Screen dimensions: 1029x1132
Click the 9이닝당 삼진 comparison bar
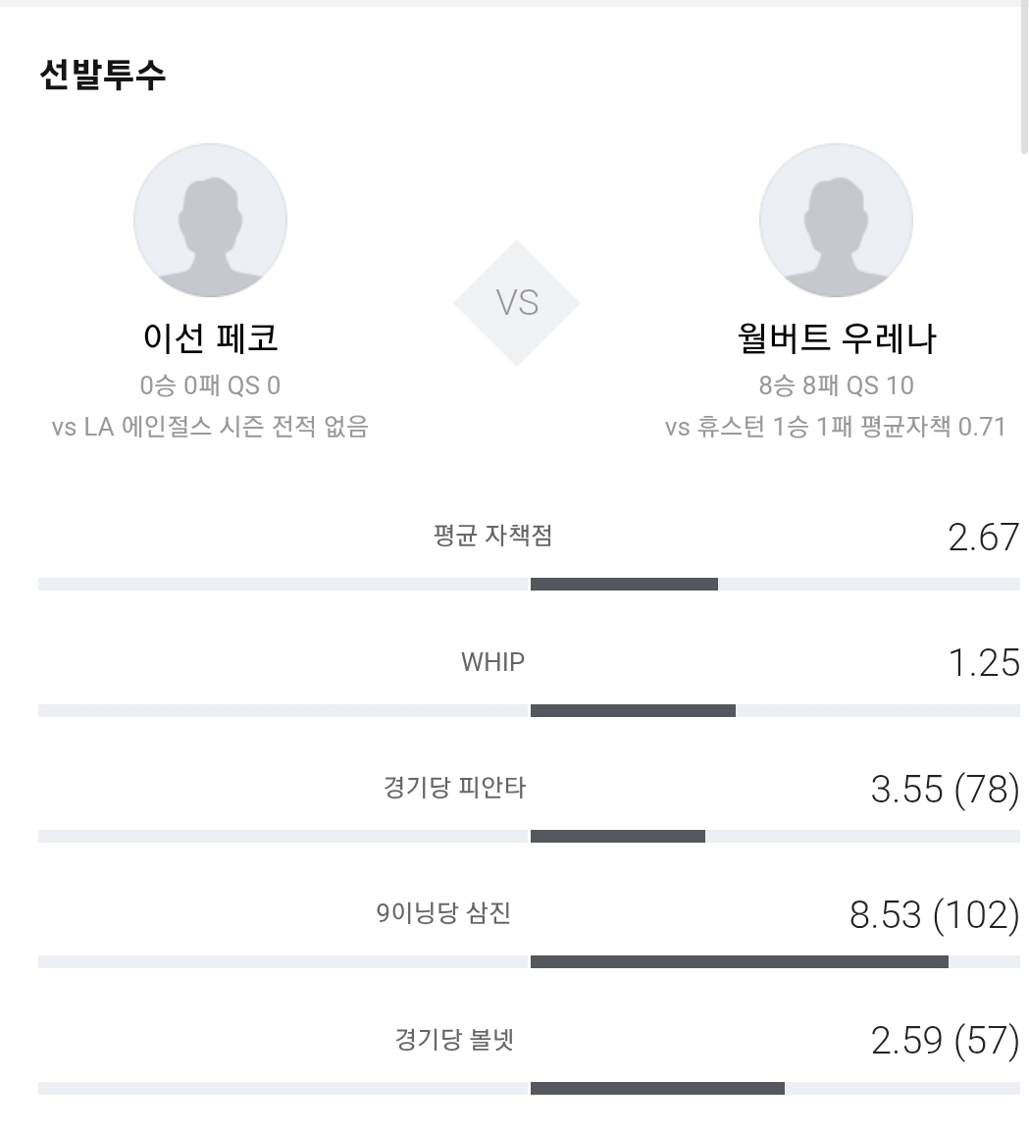pyautogui.click(x=529, y=962)
